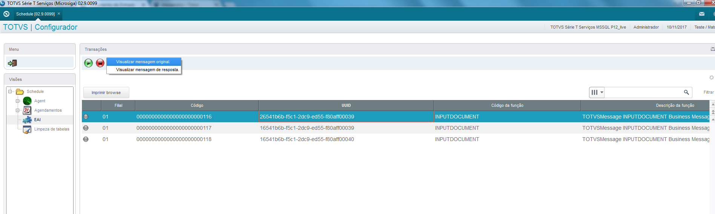Click status circle of row 000000000000000000000118
The width and height of the screenshot is (715, 214).
(86, 139)
